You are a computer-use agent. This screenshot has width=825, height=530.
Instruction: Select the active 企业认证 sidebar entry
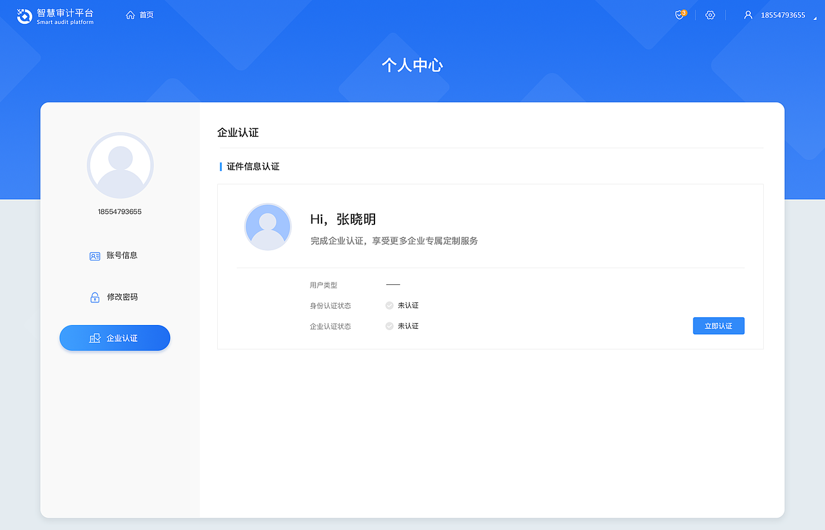pyautogui.click(x=115, y=338)
